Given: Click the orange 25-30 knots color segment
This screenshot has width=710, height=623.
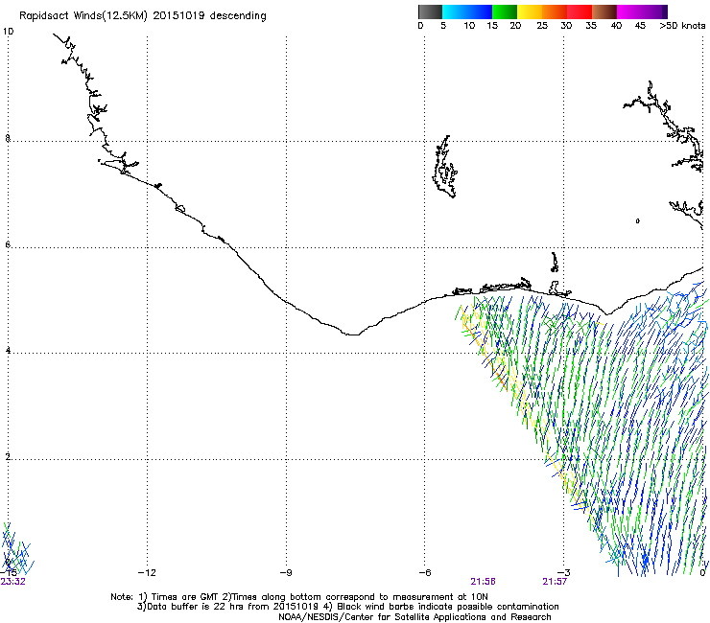Looking at the screenshot, I should pyautogui.click(x=555, y=12).
